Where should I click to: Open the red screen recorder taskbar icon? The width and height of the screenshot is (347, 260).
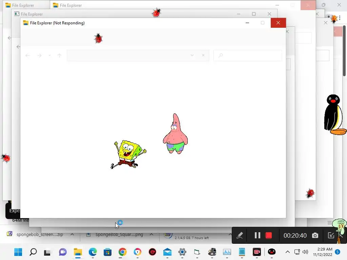coord(257,252)
